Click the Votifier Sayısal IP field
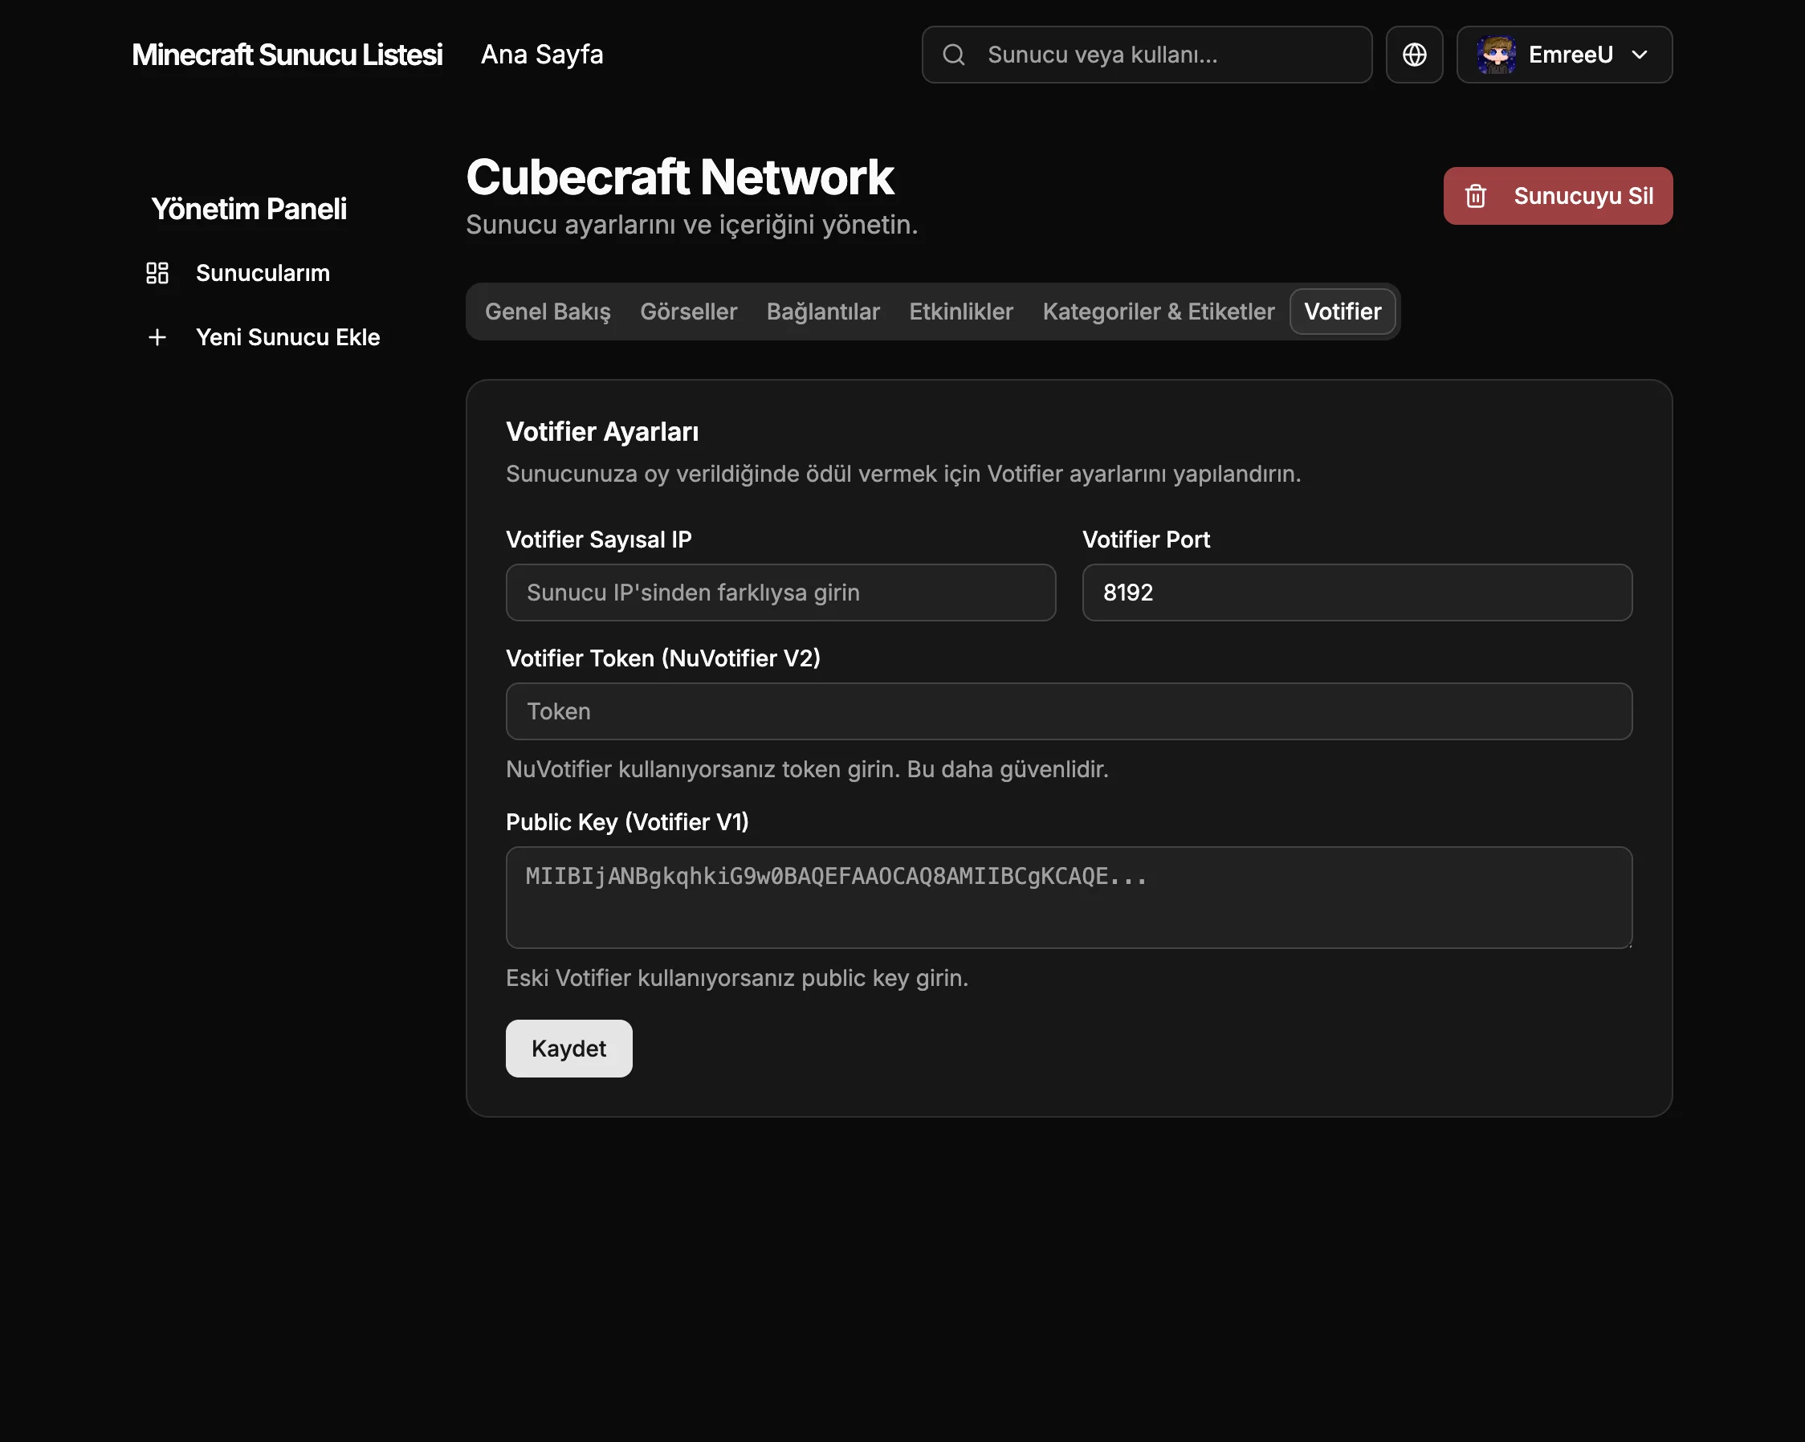 780,592
